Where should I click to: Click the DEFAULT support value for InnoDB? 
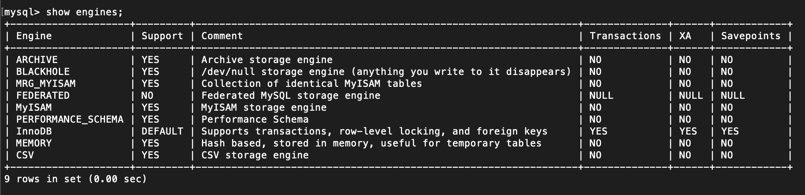pos(162,132)
